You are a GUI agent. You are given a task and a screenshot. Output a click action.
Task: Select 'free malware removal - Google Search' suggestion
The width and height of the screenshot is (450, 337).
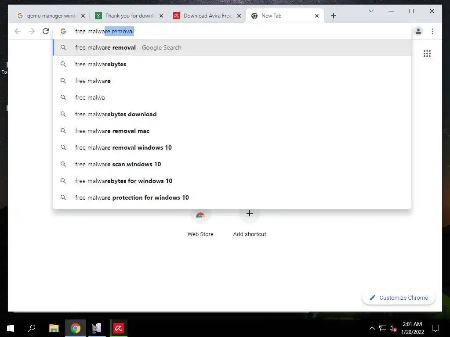coord(232,47)
